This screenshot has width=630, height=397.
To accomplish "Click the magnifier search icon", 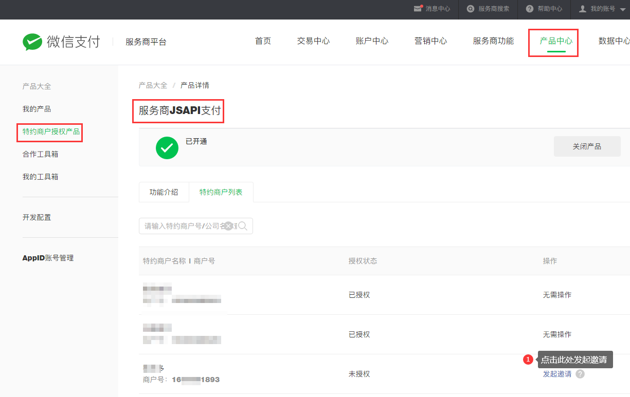I will point(243,226).
